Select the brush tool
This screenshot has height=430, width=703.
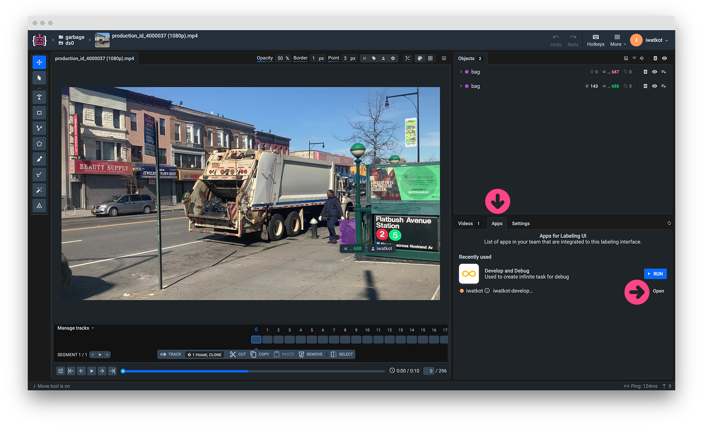pyautogui.click(x=39, y=159)
